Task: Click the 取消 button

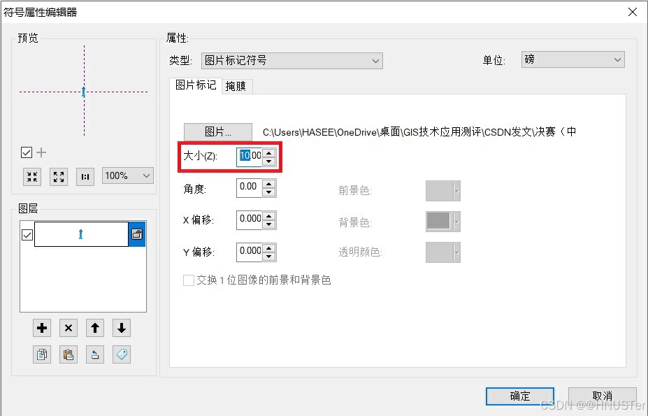Action: point(602,396)
